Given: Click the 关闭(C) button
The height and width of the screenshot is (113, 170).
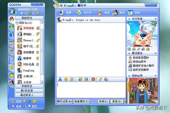Looking at the screenshot, I should click(104, 101).
